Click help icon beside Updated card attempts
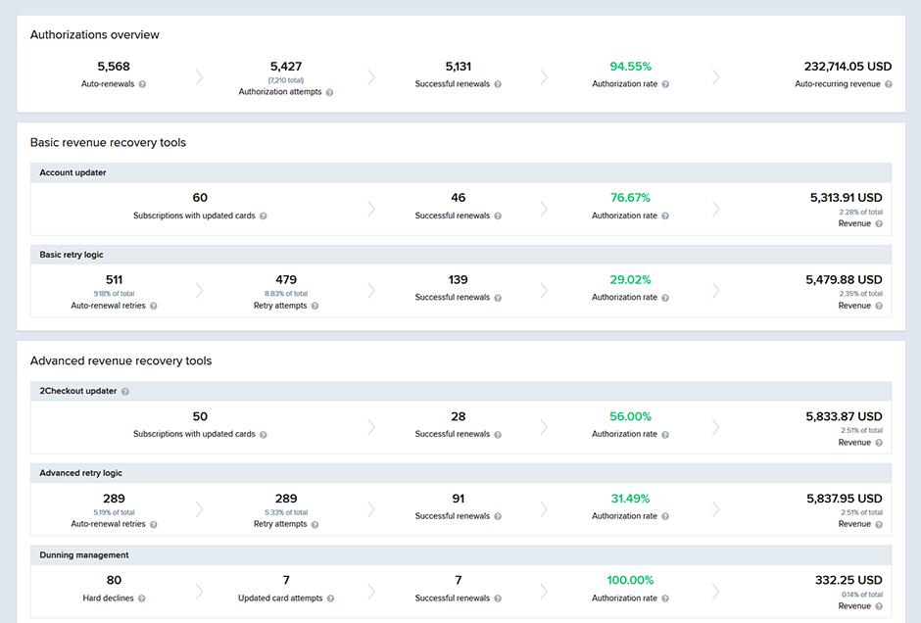921x623 pixels. click(x=331, y=599)
